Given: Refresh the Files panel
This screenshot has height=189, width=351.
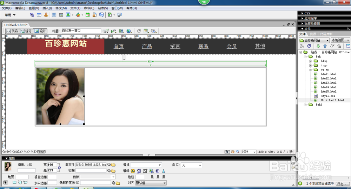Looking at the screenshot, I should [309, 46].
